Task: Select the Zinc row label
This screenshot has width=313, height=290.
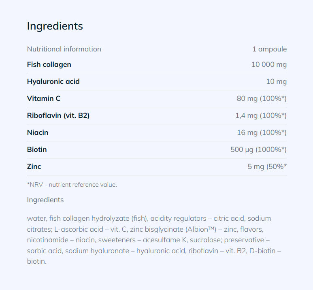Action: 34,166
